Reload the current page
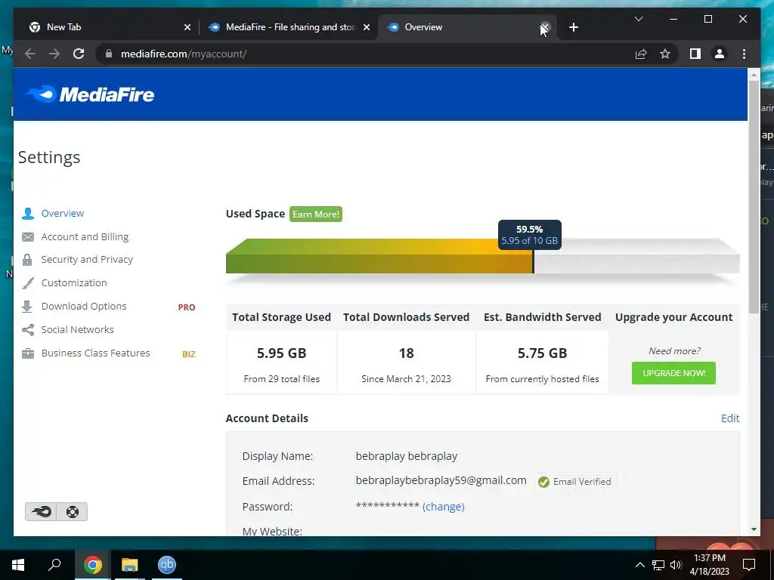 pyautogui.click(x=79, y=54)
